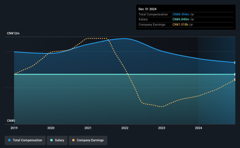Click the blue Total Compensation endpoint marker

coord(235,63)
